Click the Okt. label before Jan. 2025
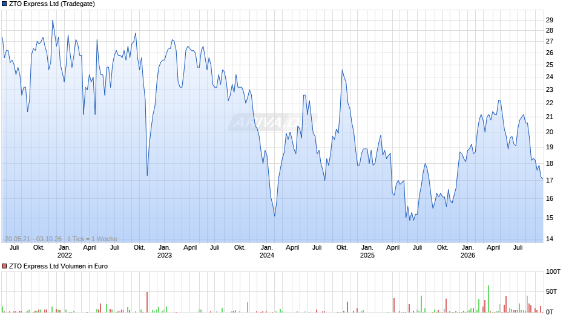The height and width of the screenshot is (318, 569). click(342, 247)
